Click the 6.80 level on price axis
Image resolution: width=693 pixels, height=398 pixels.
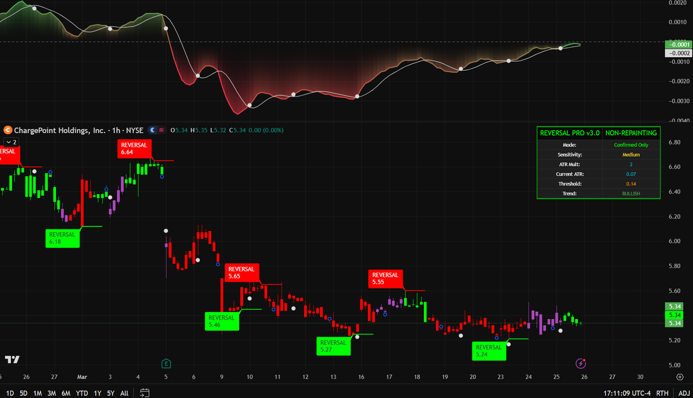[x=674, y=142]
